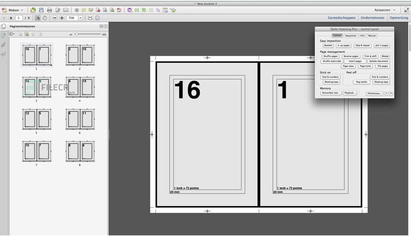Click the Booklet button
411x237 pixels.
pyautogui.click(x=328, y=46)
